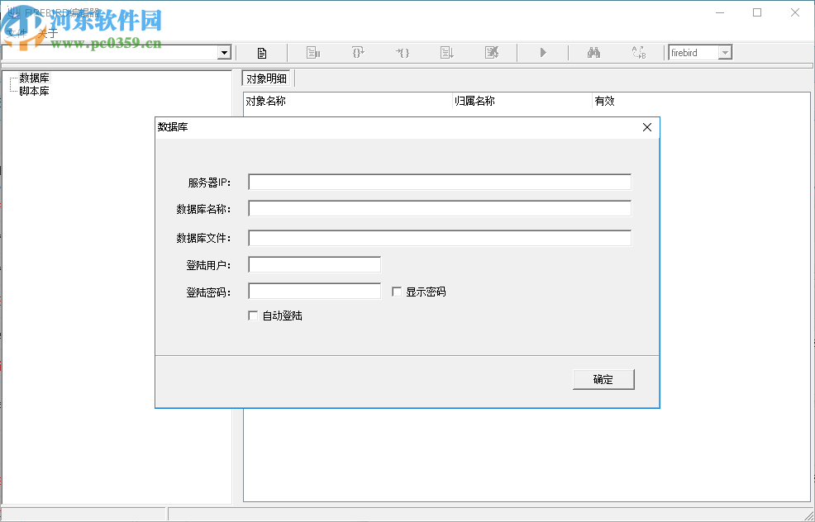Minimize the FIREBIRD editor window

click(720, 12)
